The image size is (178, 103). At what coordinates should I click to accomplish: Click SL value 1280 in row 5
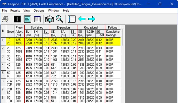tap(29, 76)
